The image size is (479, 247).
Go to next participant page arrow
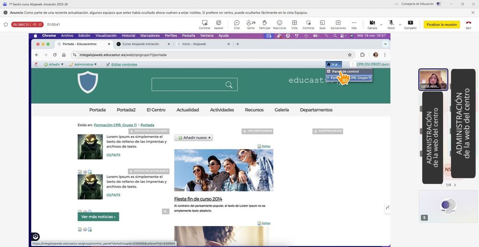coord(455,185)
